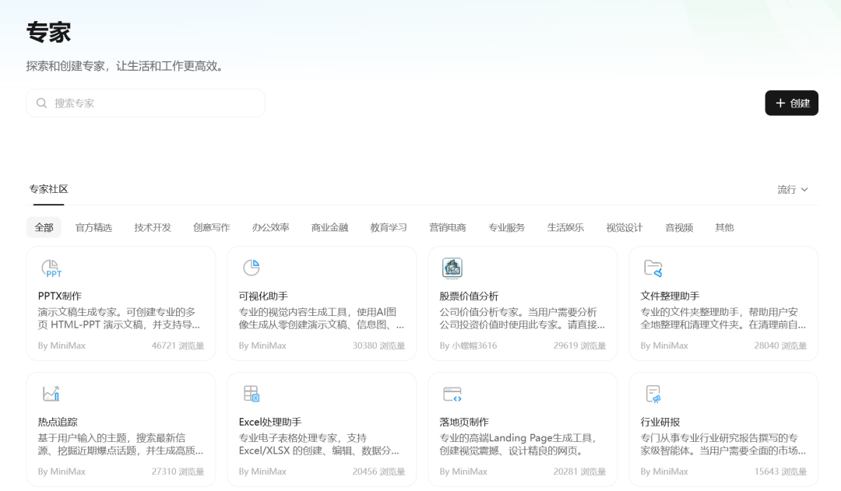Click the search magnifier icon
The height and width of the screenshot is (491, 841).
click(x=41, y=103)
